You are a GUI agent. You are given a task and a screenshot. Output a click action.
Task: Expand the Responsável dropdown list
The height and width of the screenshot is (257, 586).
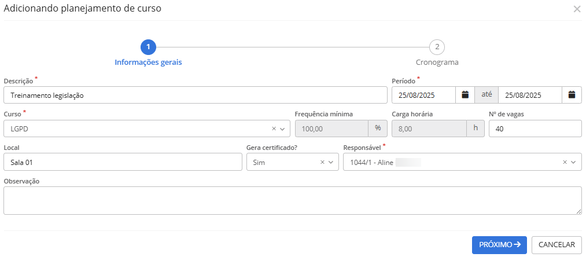tap(574, 163)
